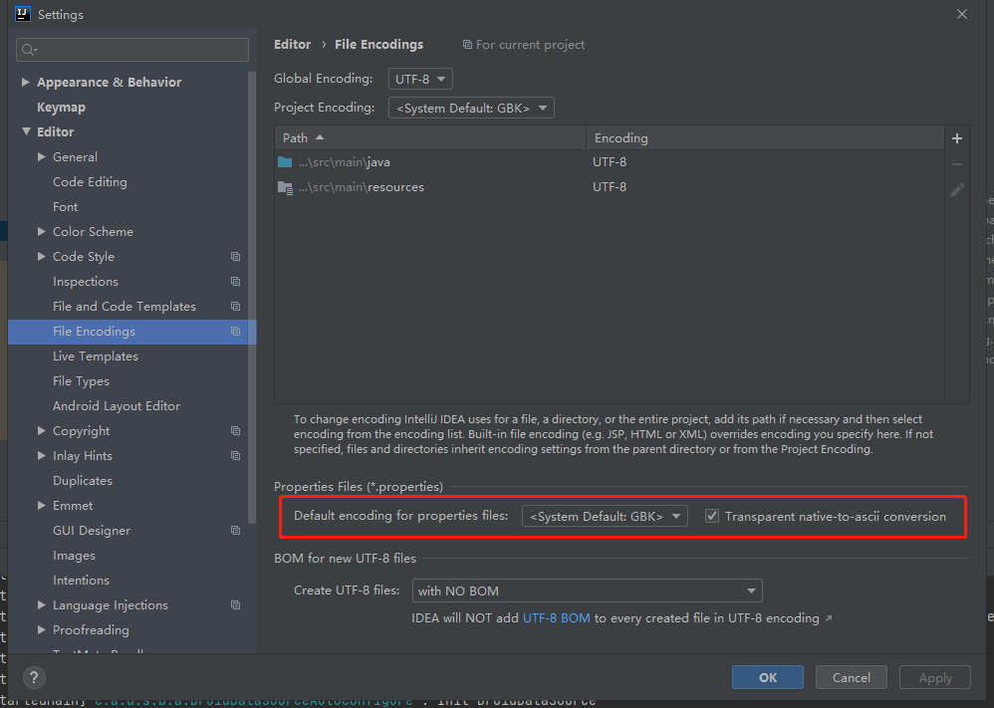The height and width of the screenshot is (708, 994).
Task: Expand the Copyright node arrow
Action: click(x=41, y=431)
